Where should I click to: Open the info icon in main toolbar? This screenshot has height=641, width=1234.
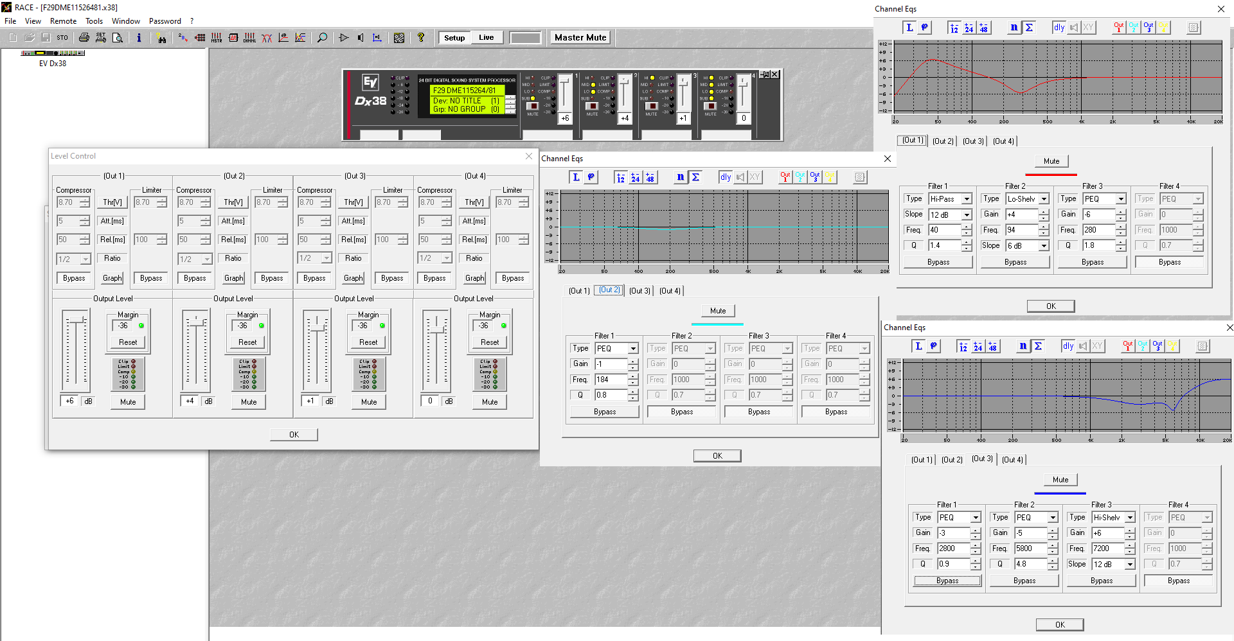(139, 38)
